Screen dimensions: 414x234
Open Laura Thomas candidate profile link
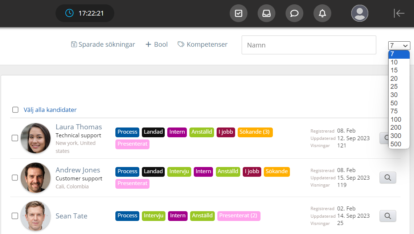[x=79, y=127]
